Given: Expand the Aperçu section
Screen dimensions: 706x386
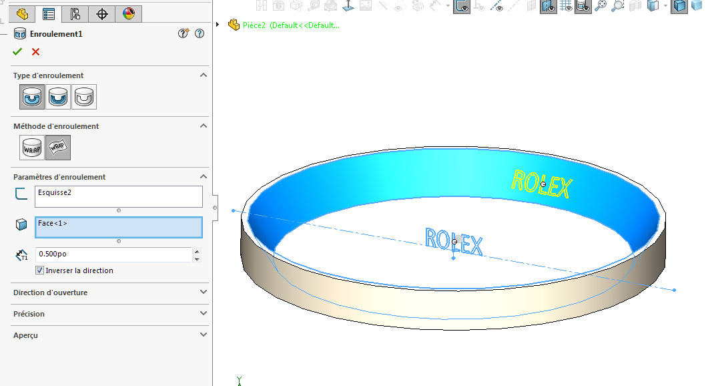Looking at the screenshot, I should click(x=204, y=335).
